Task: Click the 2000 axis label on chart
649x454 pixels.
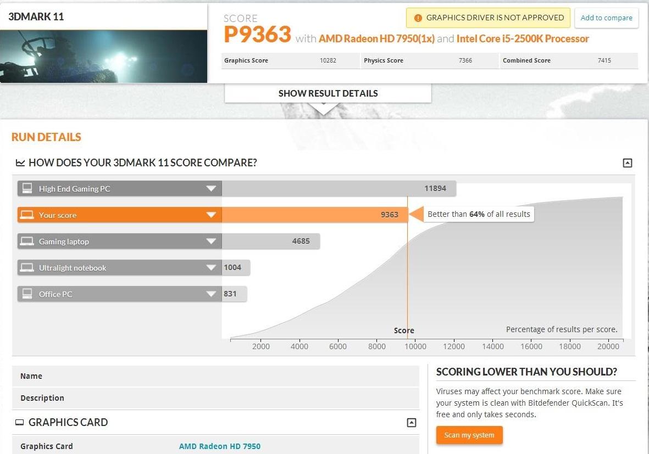Action: point(261,346)
